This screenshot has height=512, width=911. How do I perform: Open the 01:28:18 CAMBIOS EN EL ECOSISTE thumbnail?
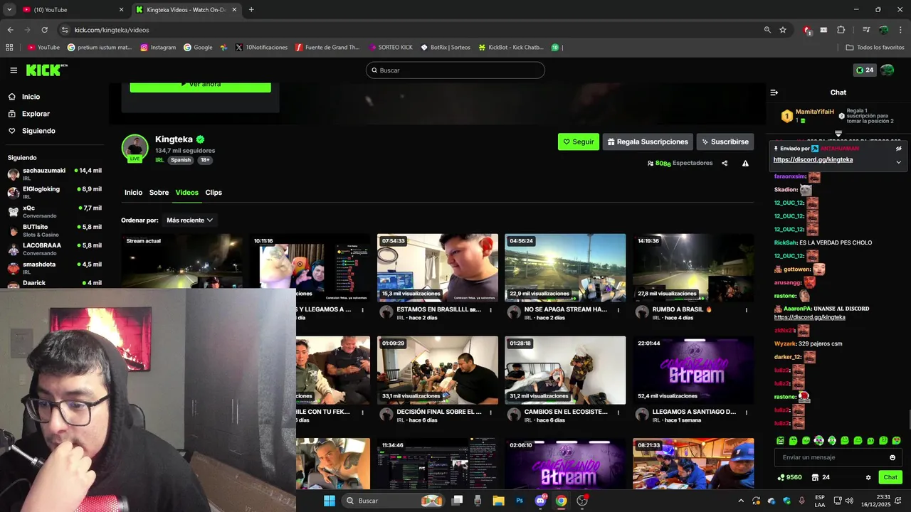(565, 370)
